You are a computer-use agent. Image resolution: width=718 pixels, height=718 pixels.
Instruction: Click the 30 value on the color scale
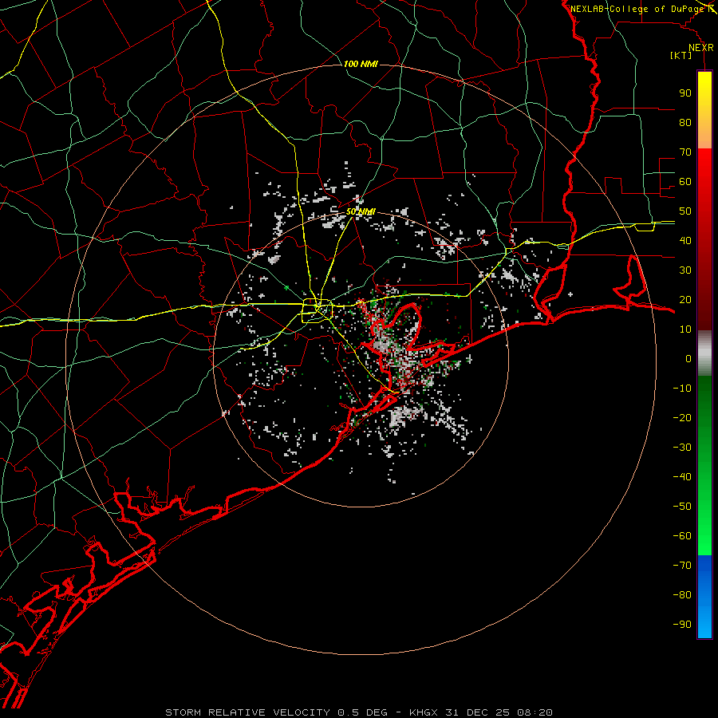685,270
